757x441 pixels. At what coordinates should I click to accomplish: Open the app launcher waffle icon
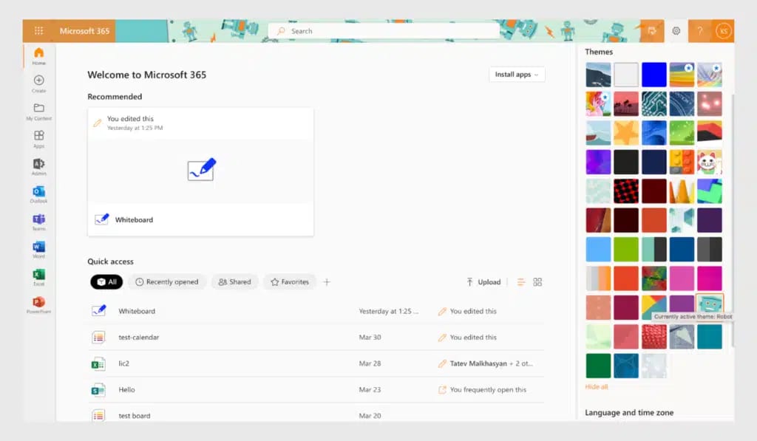(38, 31)
